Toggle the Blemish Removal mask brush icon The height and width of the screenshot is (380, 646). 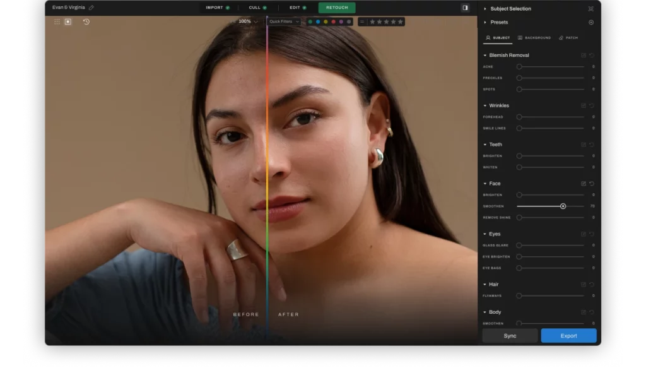click(583, 55)
